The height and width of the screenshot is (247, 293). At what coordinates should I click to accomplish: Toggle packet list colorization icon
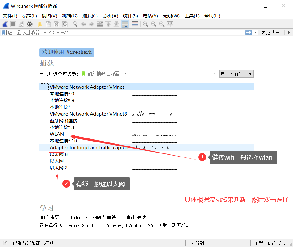(x=135, y=24)
